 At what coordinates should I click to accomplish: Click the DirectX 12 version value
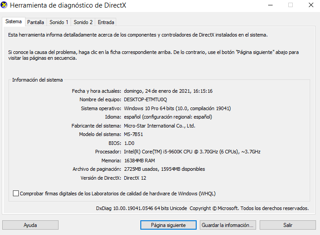pos(135,178)
